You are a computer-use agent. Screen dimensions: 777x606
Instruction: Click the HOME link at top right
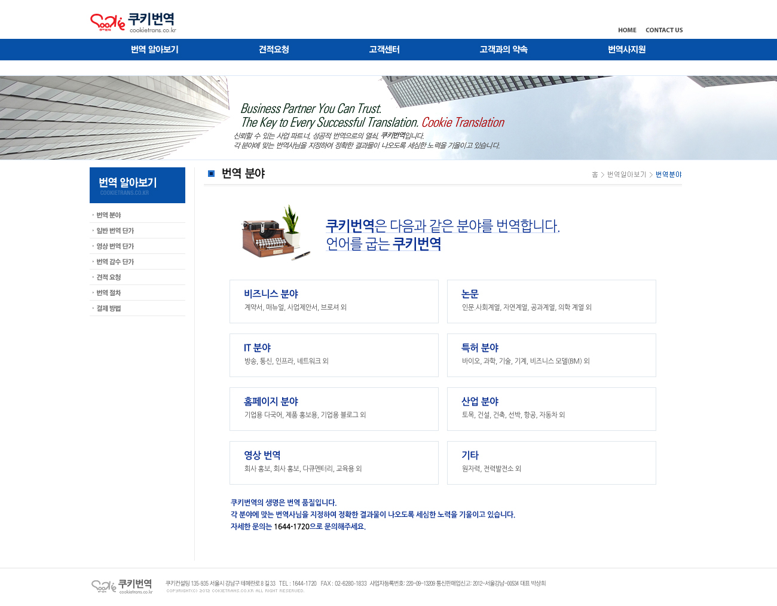(x=627, y=30)
